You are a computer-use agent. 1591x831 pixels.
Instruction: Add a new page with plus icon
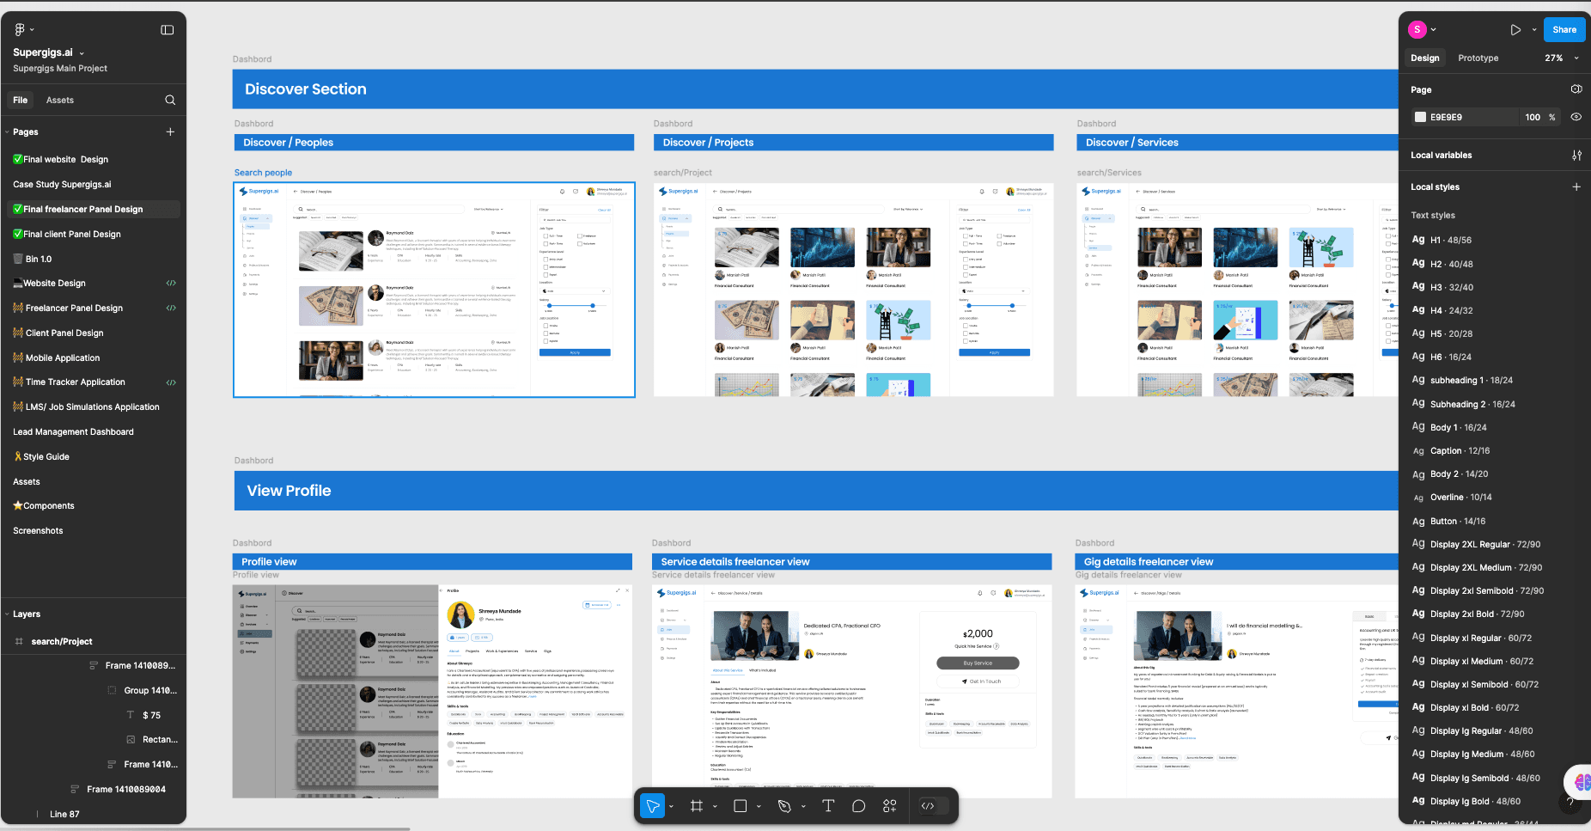coord(170,131)
